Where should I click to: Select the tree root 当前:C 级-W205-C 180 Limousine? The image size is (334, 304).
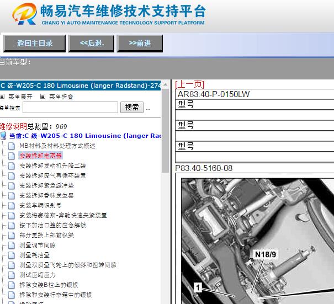[85, 136]
